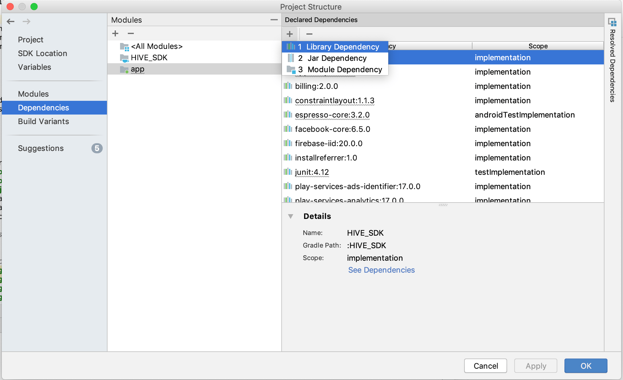Click the forward navigation arrow
623x380 pixels.
coord(26,21)
